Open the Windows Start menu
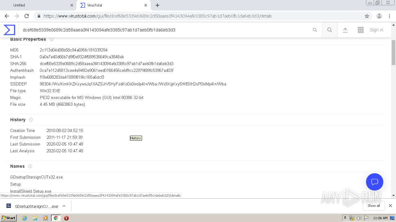The width and height of the screenshot is (396, 222). 9,218
